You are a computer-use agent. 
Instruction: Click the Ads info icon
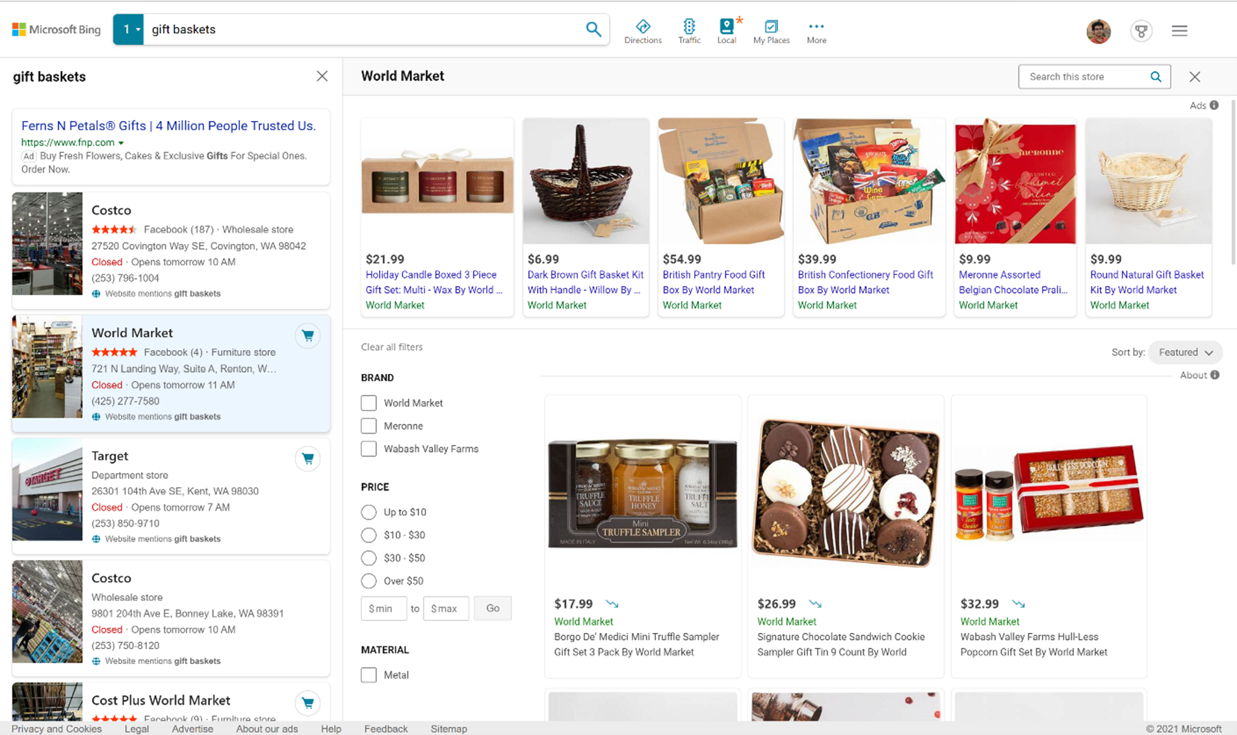pyautogui.click(x=1214, y=105)
